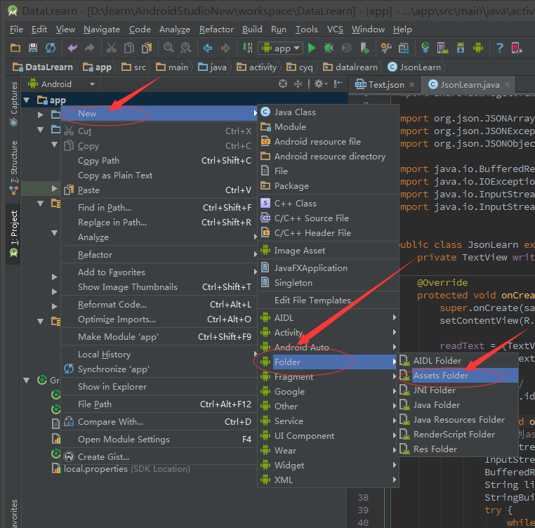Click the Debug app bug icon

pyautogui.click(x=330, y=48)
